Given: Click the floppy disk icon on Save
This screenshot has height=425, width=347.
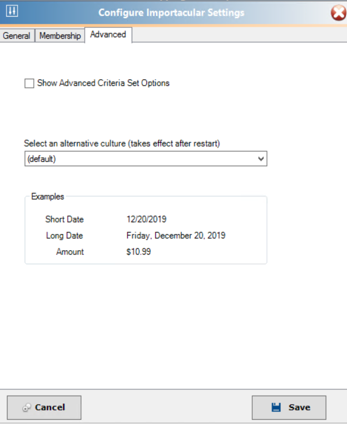Looking at the screenshot, I should coord(276,407).
